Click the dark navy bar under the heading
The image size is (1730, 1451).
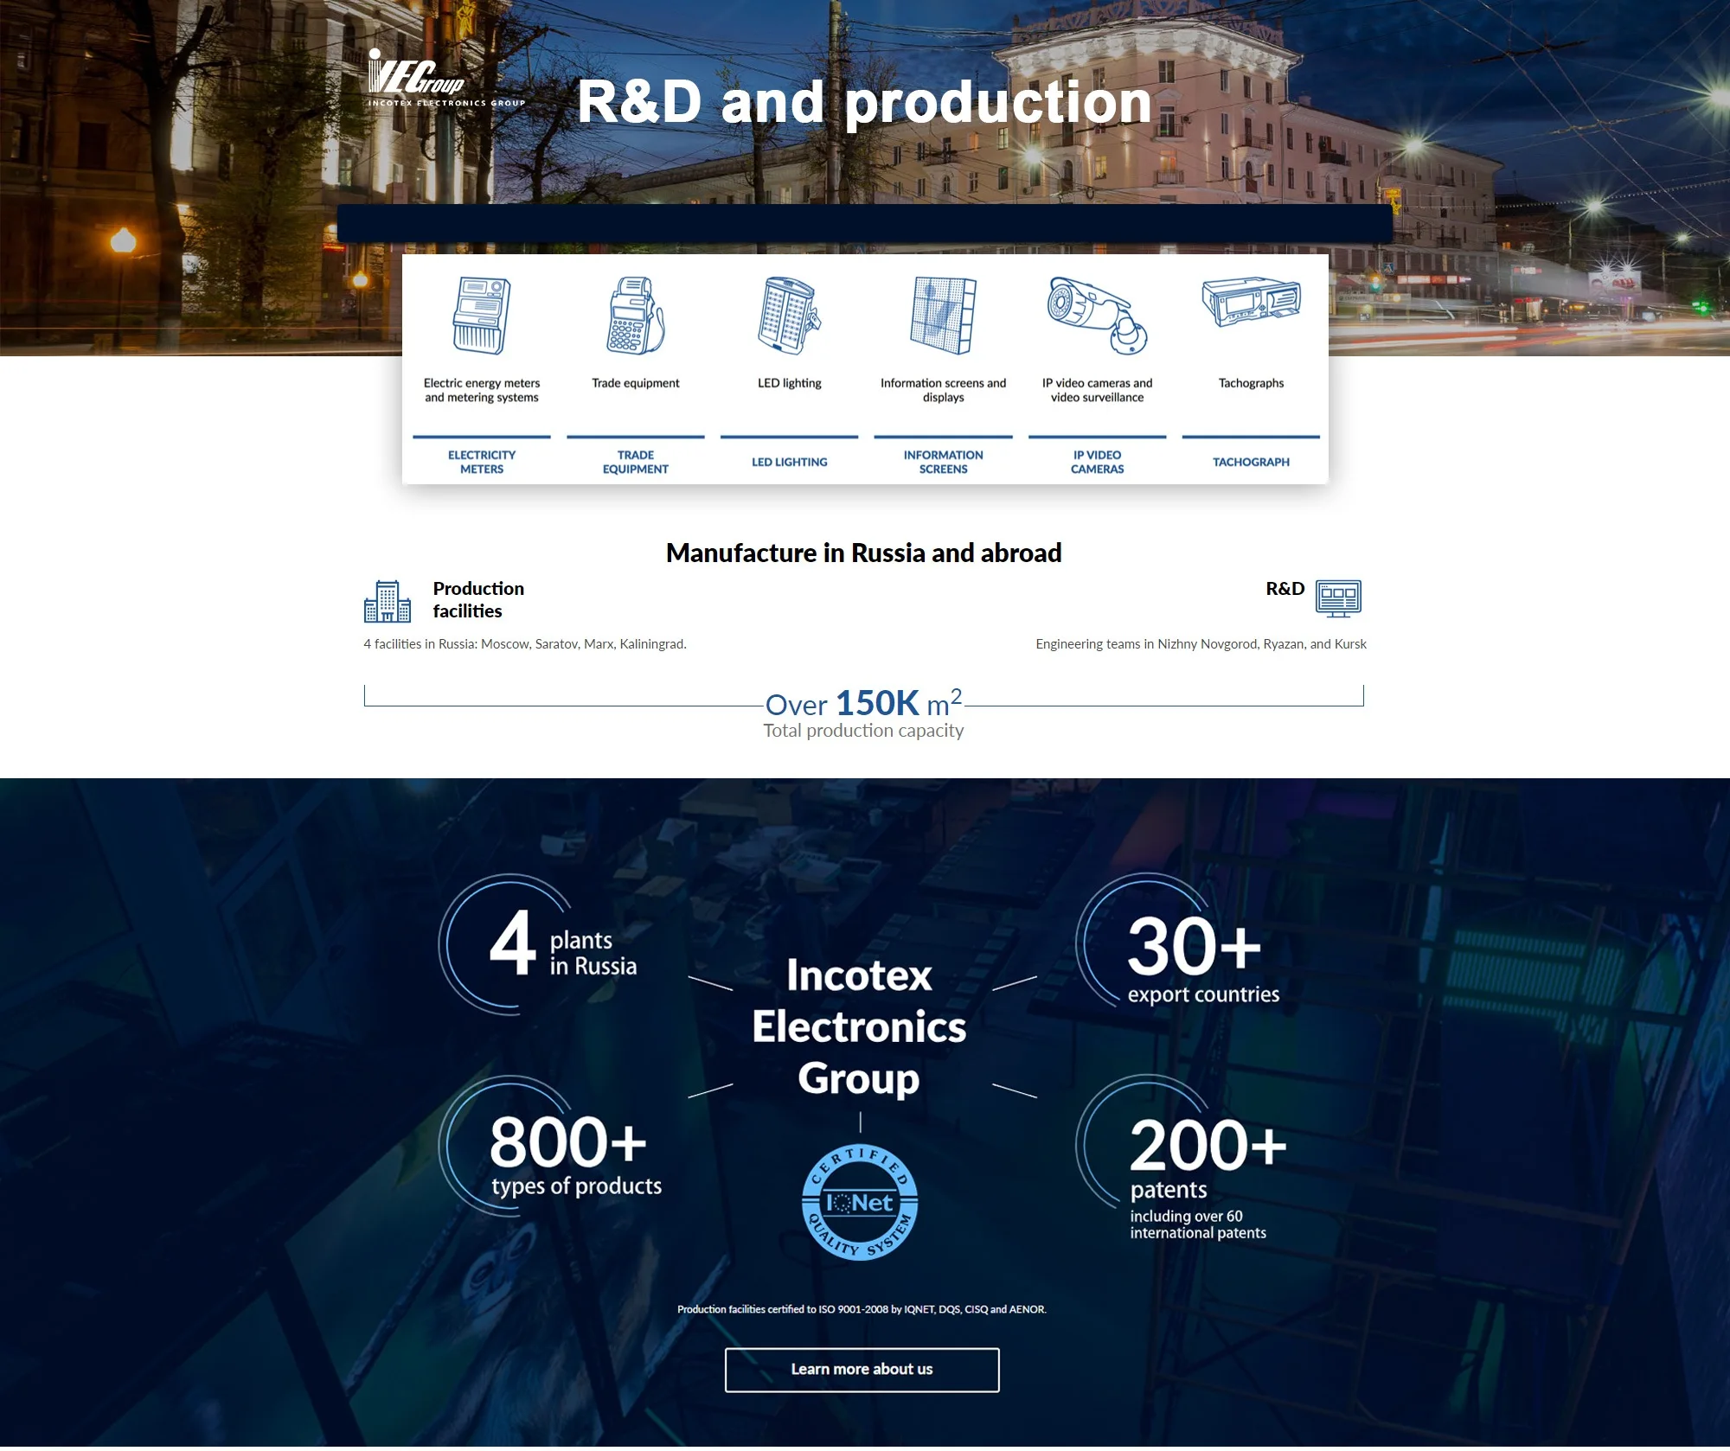864,223
